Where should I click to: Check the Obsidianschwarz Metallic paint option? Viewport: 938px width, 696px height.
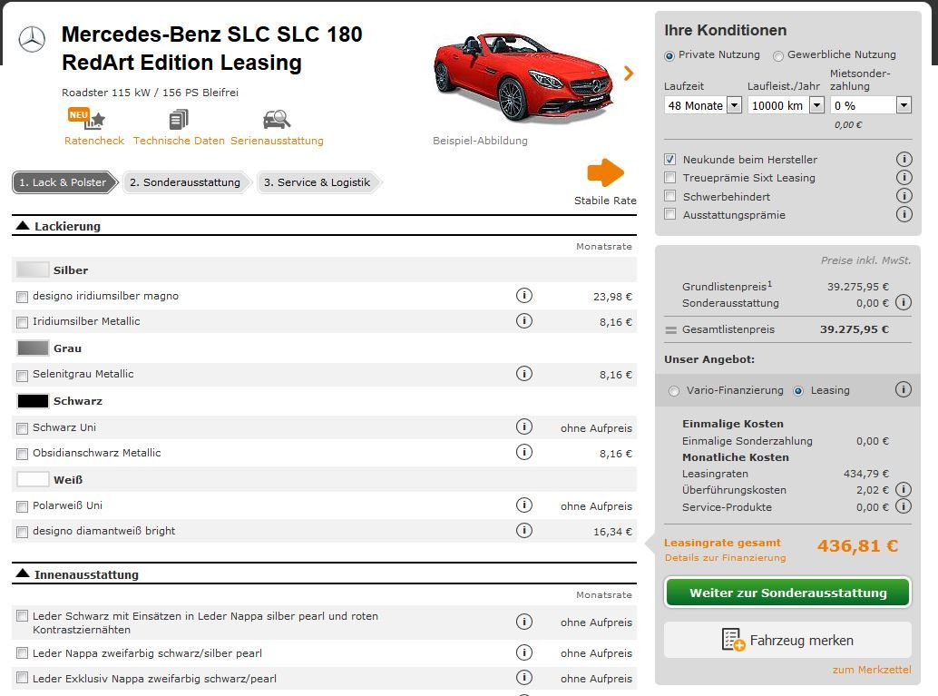(x=22, y=454)
